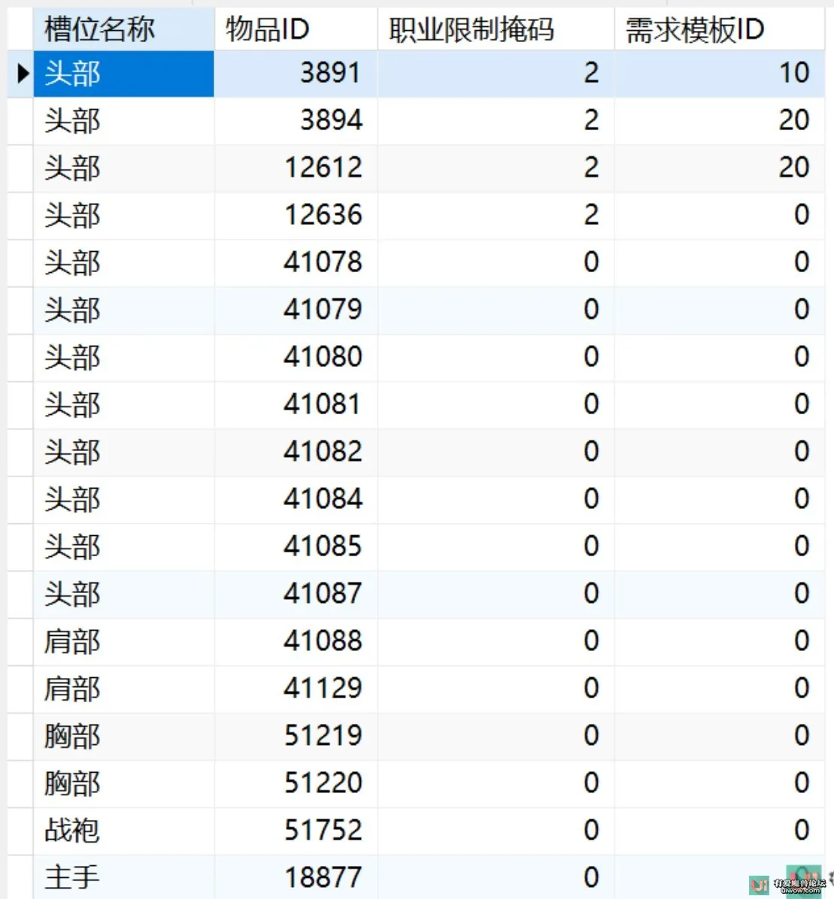
Task: Click item ID cell 18877
Action: click(x=296, y=877)
